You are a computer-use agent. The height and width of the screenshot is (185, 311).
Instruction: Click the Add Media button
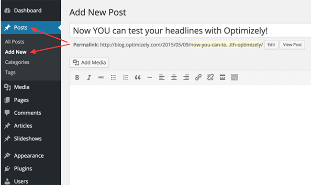pos(89,63)
